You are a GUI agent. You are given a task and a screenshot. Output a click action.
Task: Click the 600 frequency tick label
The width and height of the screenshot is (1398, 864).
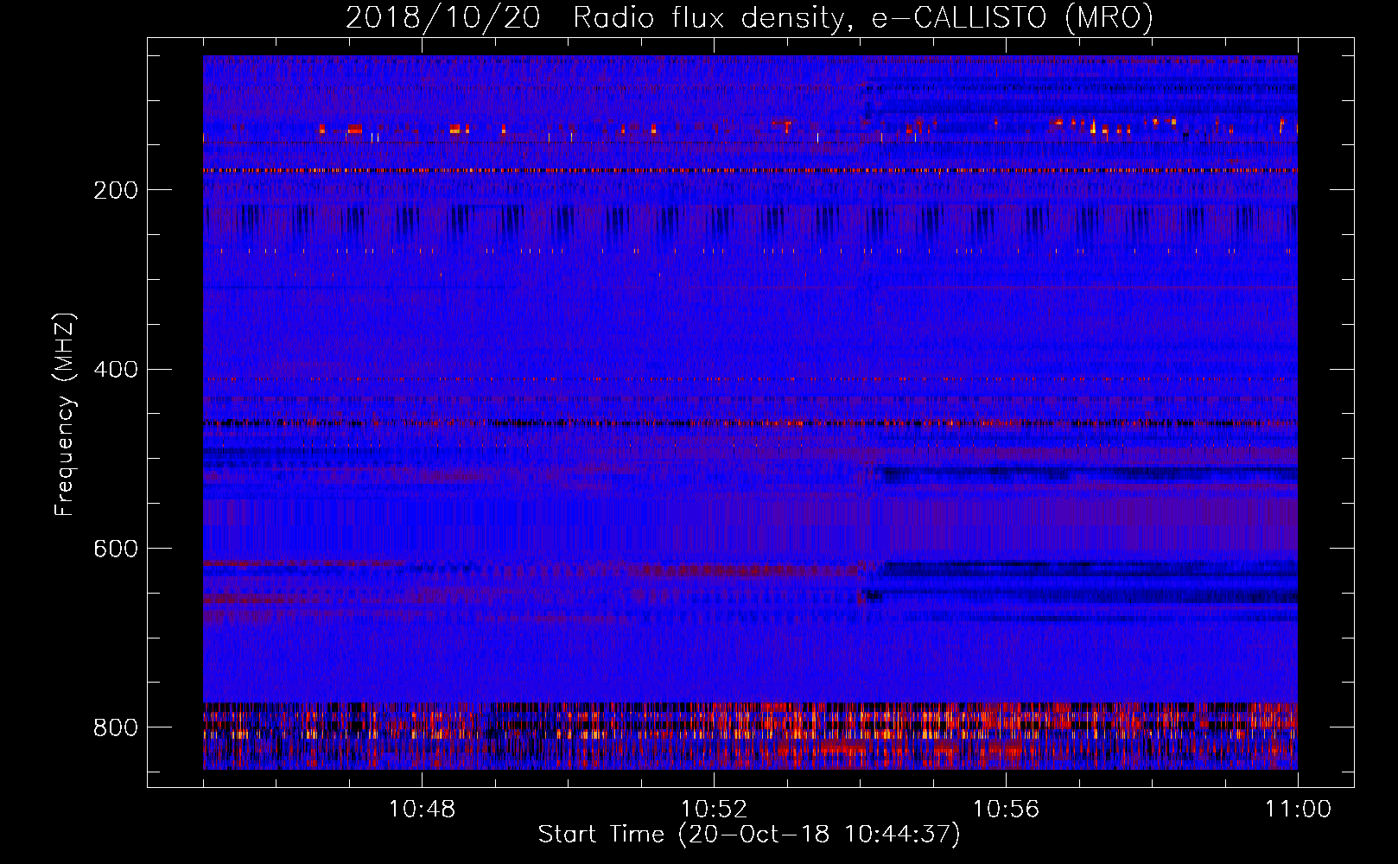coord(116,549)
